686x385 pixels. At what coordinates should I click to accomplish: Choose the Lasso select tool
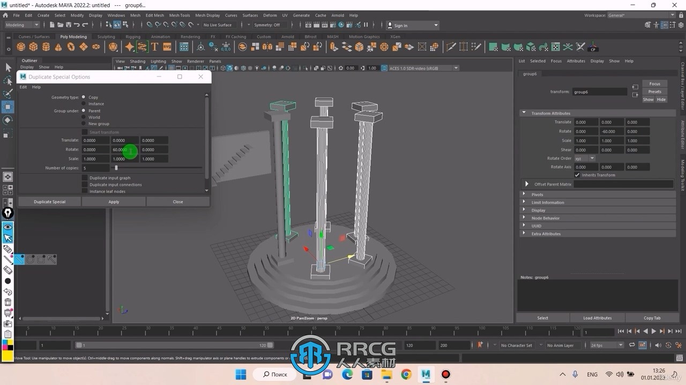click(8, 81)
